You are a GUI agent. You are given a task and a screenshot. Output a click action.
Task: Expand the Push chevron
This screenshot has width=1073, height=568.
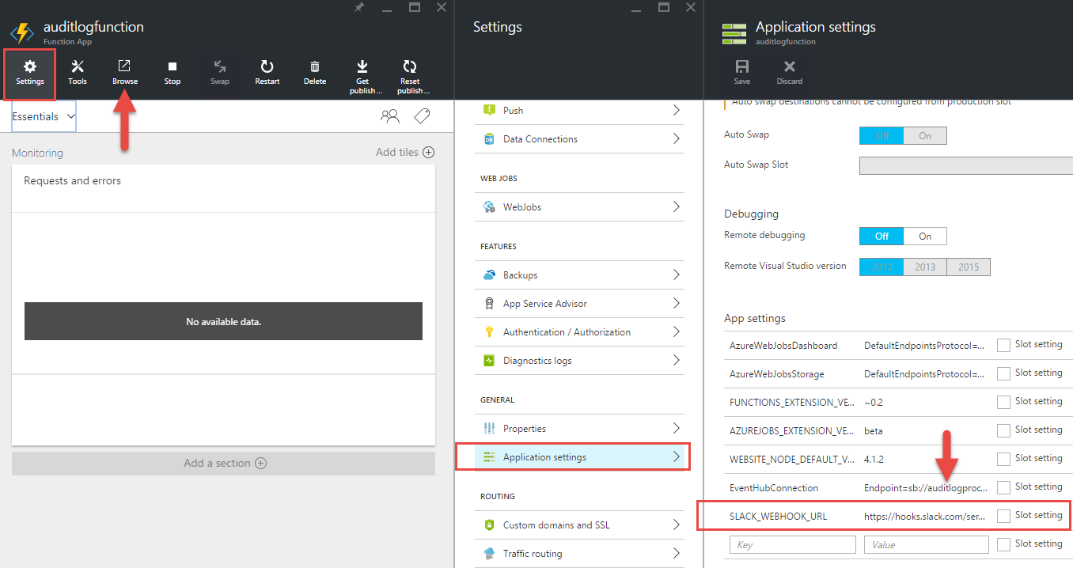point(677,111)
